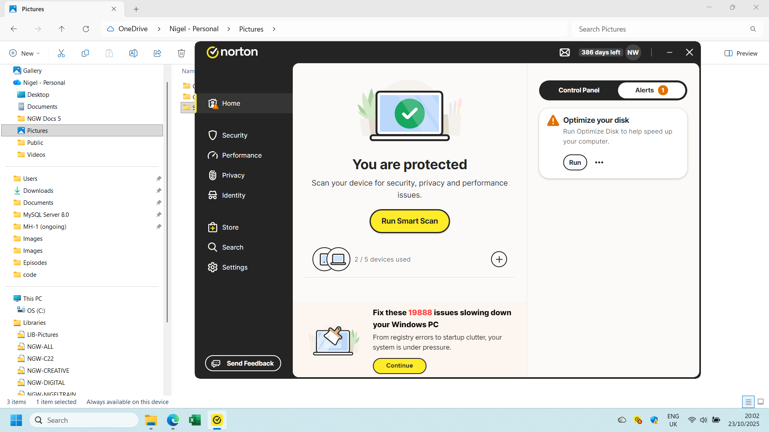Open Norton Settings gear

(x=234, y=267)
